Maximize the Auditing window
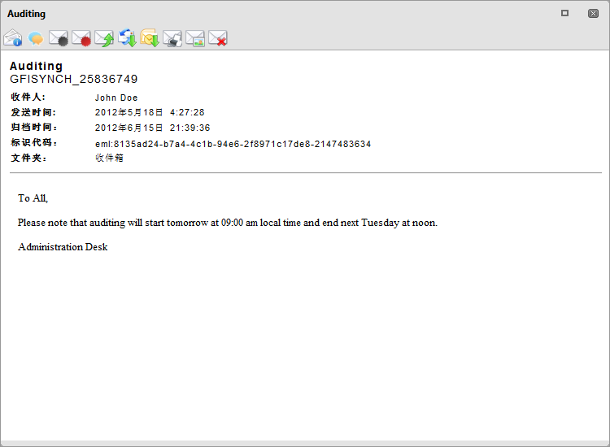Viewport: 610px width, 447px height. coord(565,13)
